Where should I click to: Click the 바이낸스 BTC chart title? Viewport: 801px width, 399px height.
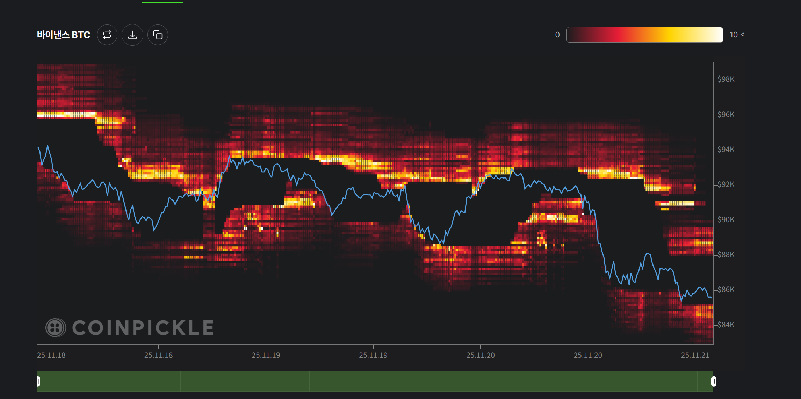click(x=64, y=35)
